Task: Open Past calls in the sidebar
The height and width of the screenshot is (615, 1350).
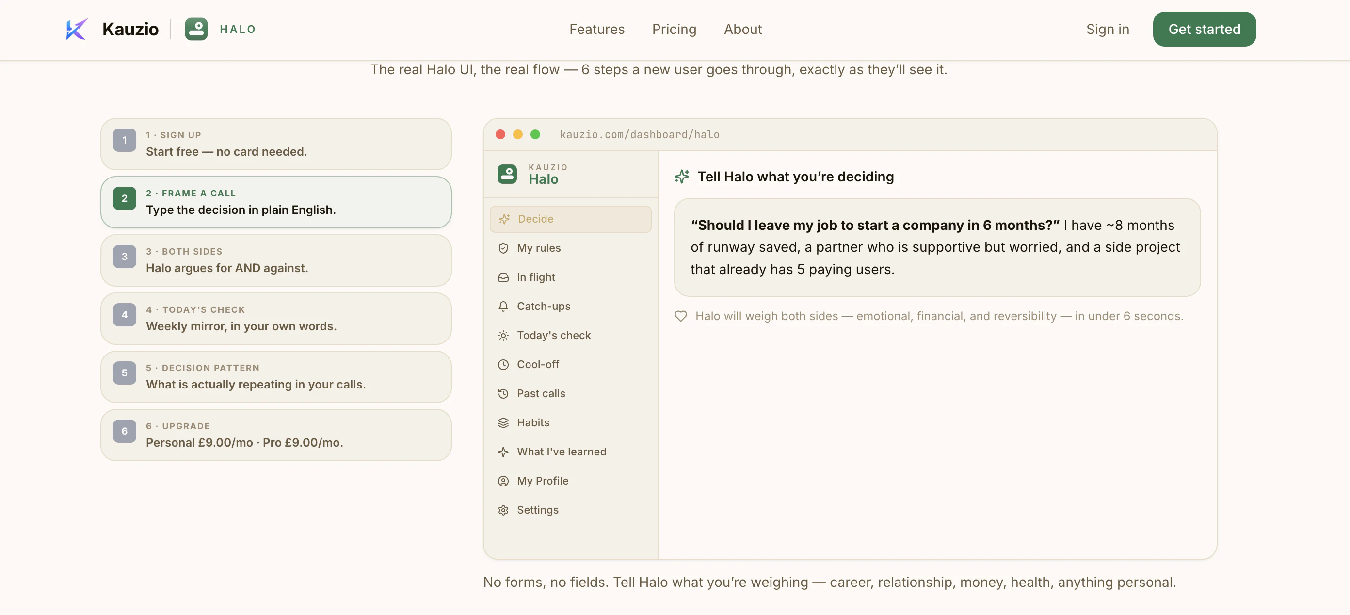Action: click(570, 394)
